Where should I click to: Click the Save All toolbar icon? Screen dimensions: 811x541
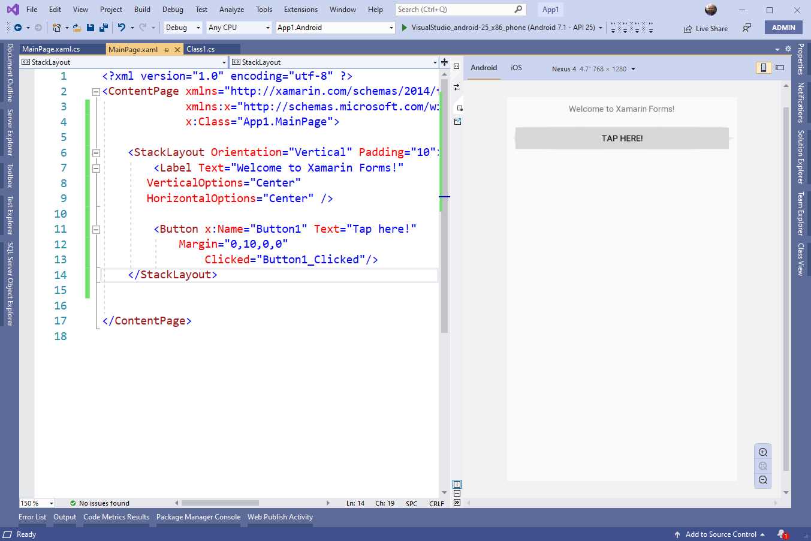(102, 28)
